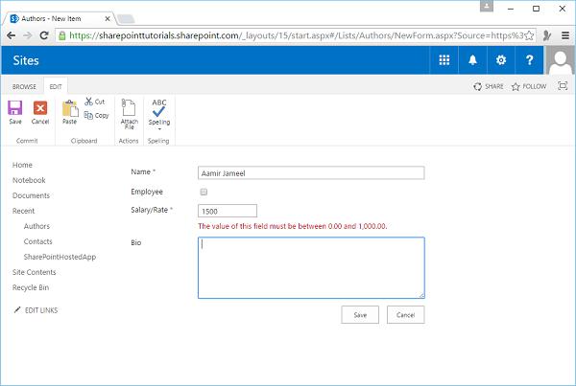Click the Cancel icon in the ribbon
This screenshot has height=386, width=576.
pyautogui.click(x=40, y=110)
